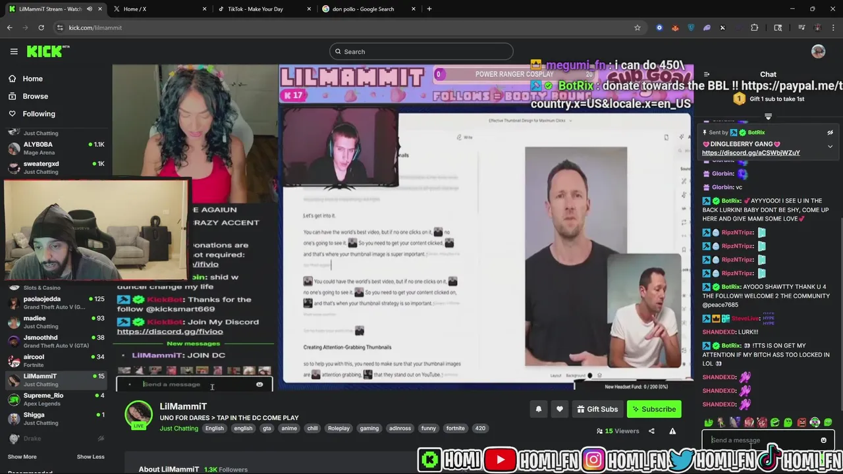
Task: Click the 15 Viewers count
Action: (x=618, y=431)
